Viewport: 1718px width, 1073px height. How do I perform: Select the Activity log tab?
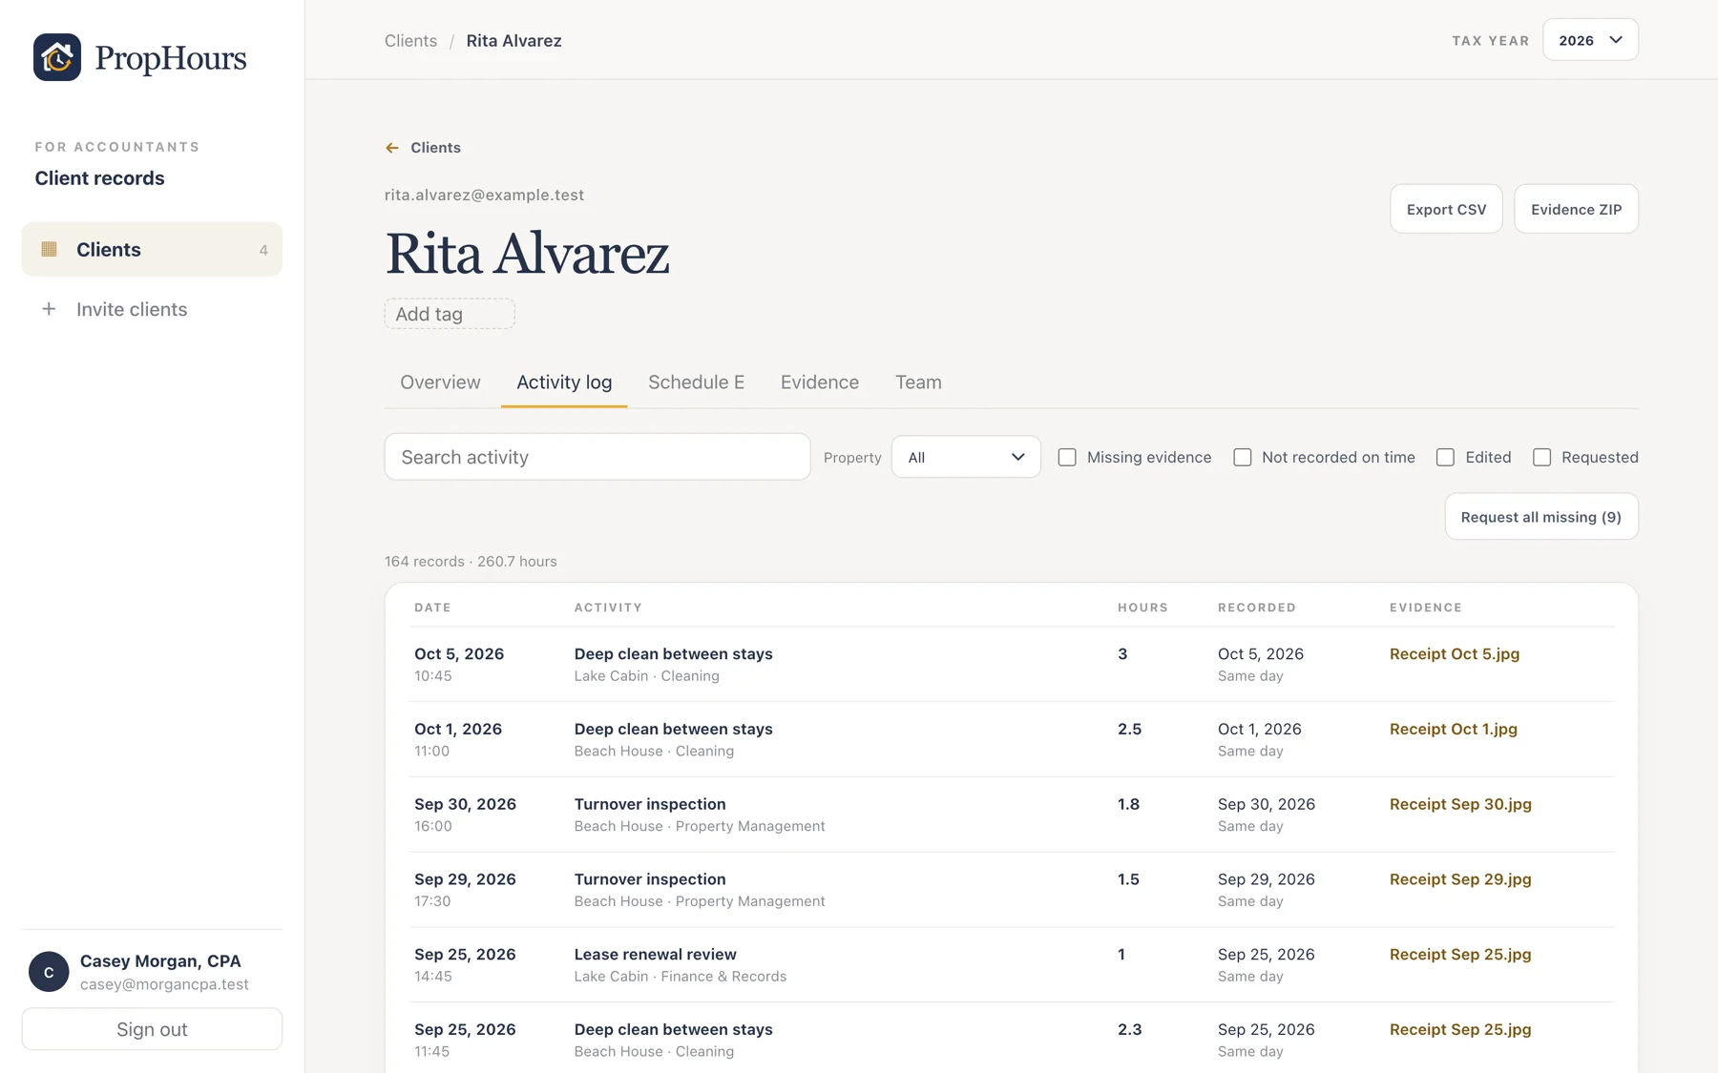564,382
